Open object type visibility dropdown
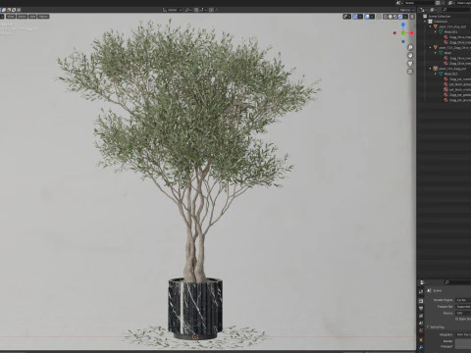 click(x=347, y=17)
